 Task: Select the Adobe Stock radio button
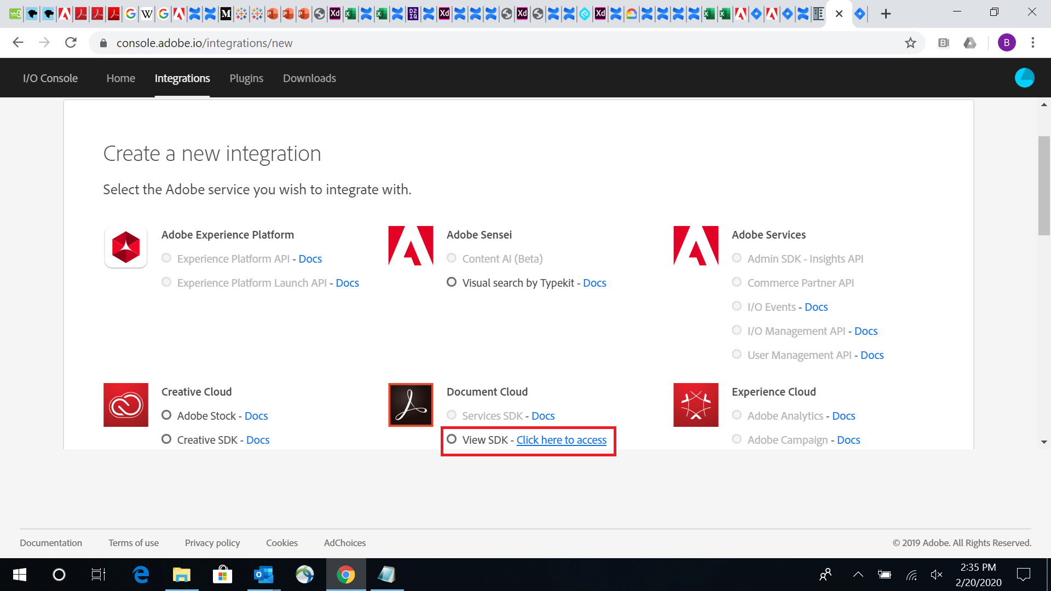(x=166, y=415)
